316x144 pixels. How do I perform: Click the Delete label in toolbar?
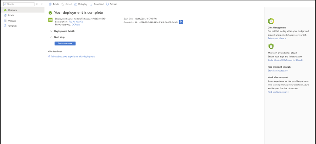(x=56, y=4)
